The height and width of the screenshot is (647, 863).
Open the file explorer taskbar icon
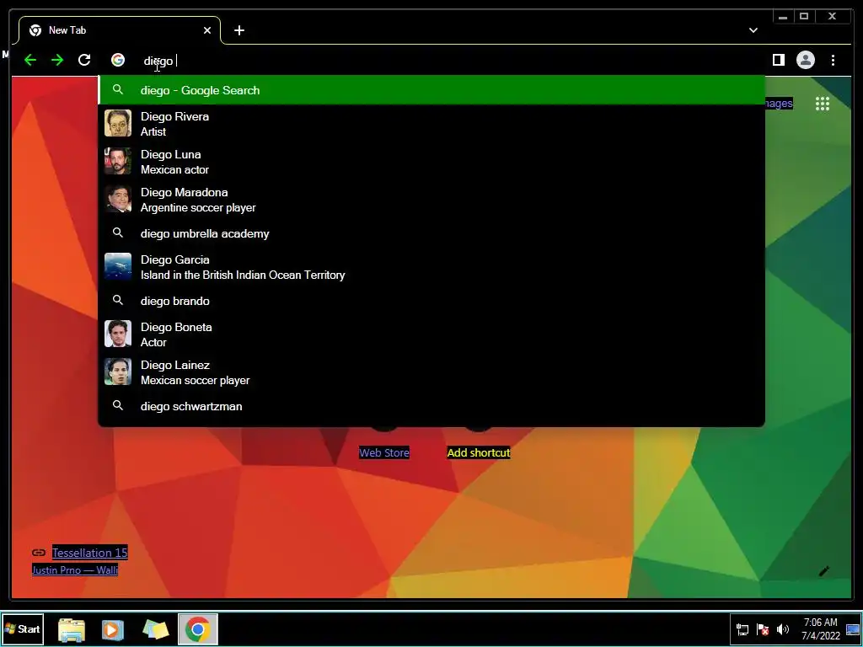click(x=72, y=629)
